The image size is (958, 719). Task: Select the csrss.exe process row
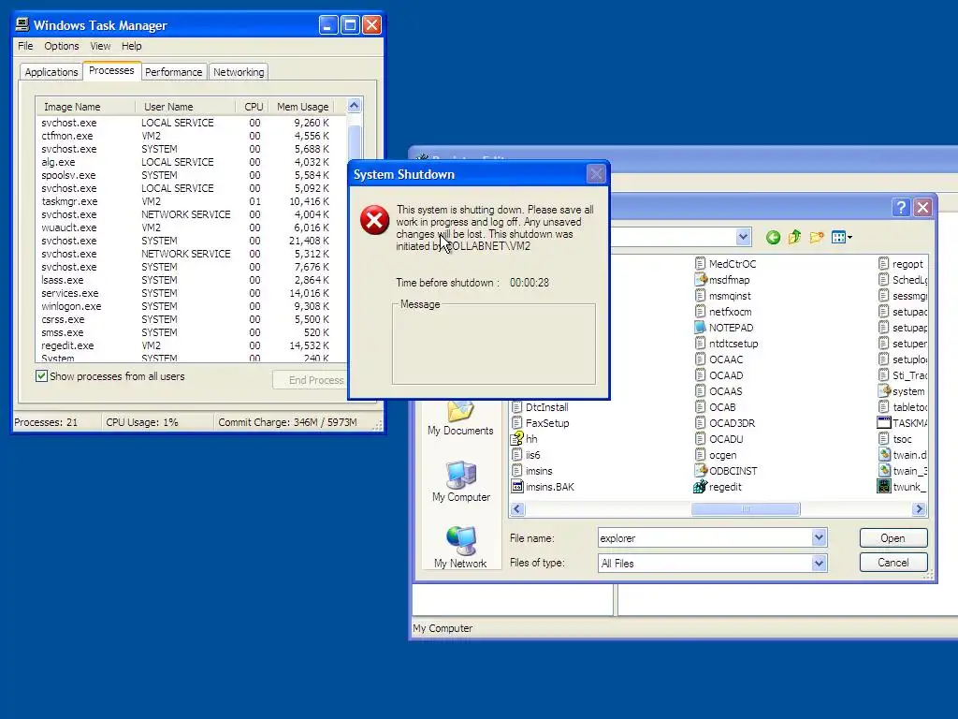(x=191, y=319)
